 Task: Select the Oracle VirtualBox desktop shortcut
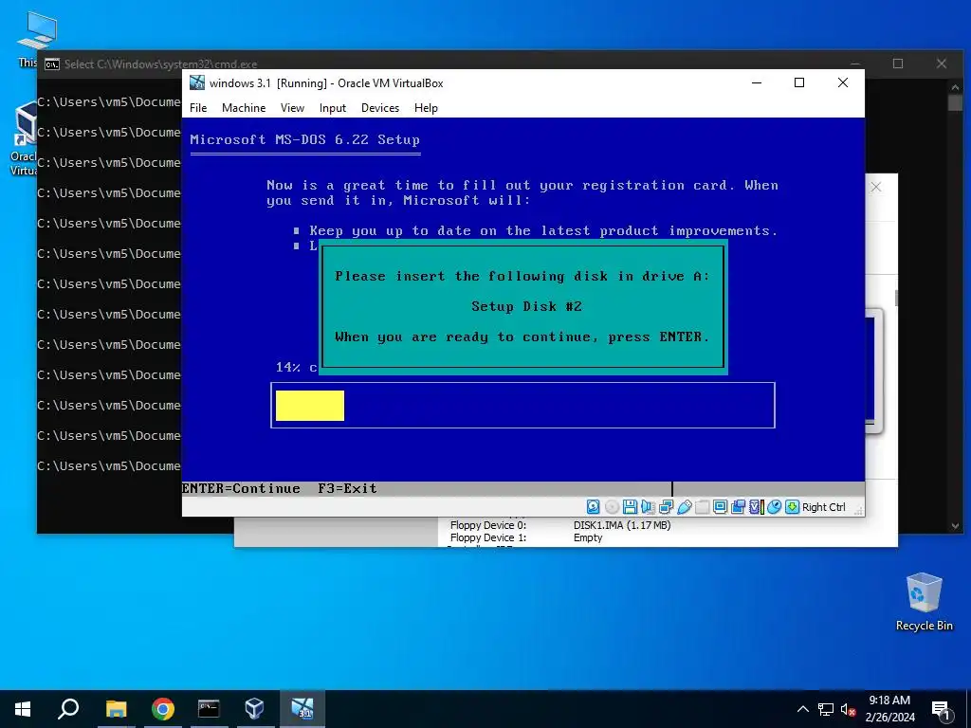pyautogui.click(x=24, y=139)
